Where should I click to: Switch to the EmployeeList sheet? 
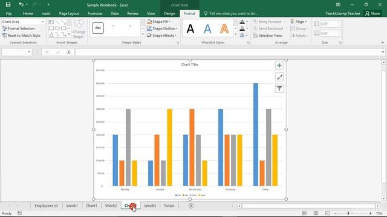[x=46, y=206]
